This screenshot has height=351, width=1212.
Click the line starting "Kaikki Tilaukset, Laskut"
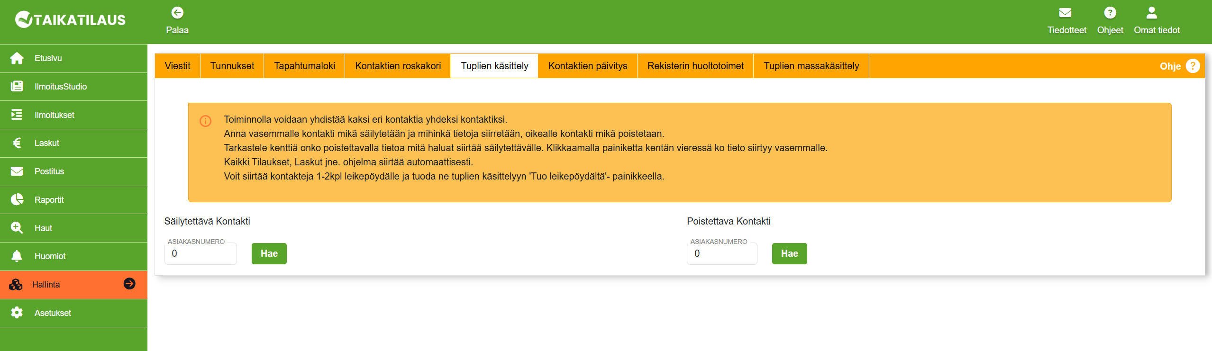click(x=348, y=162)
